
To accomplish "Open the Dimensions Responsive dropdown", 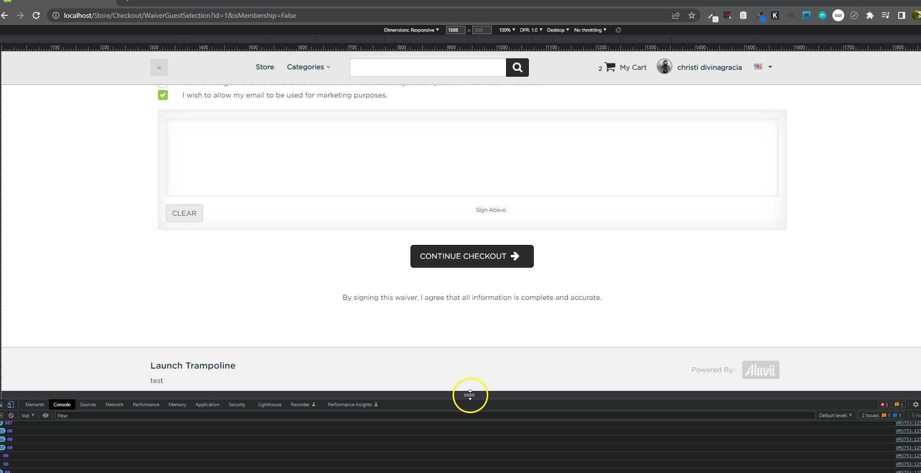I will point(411,30).
